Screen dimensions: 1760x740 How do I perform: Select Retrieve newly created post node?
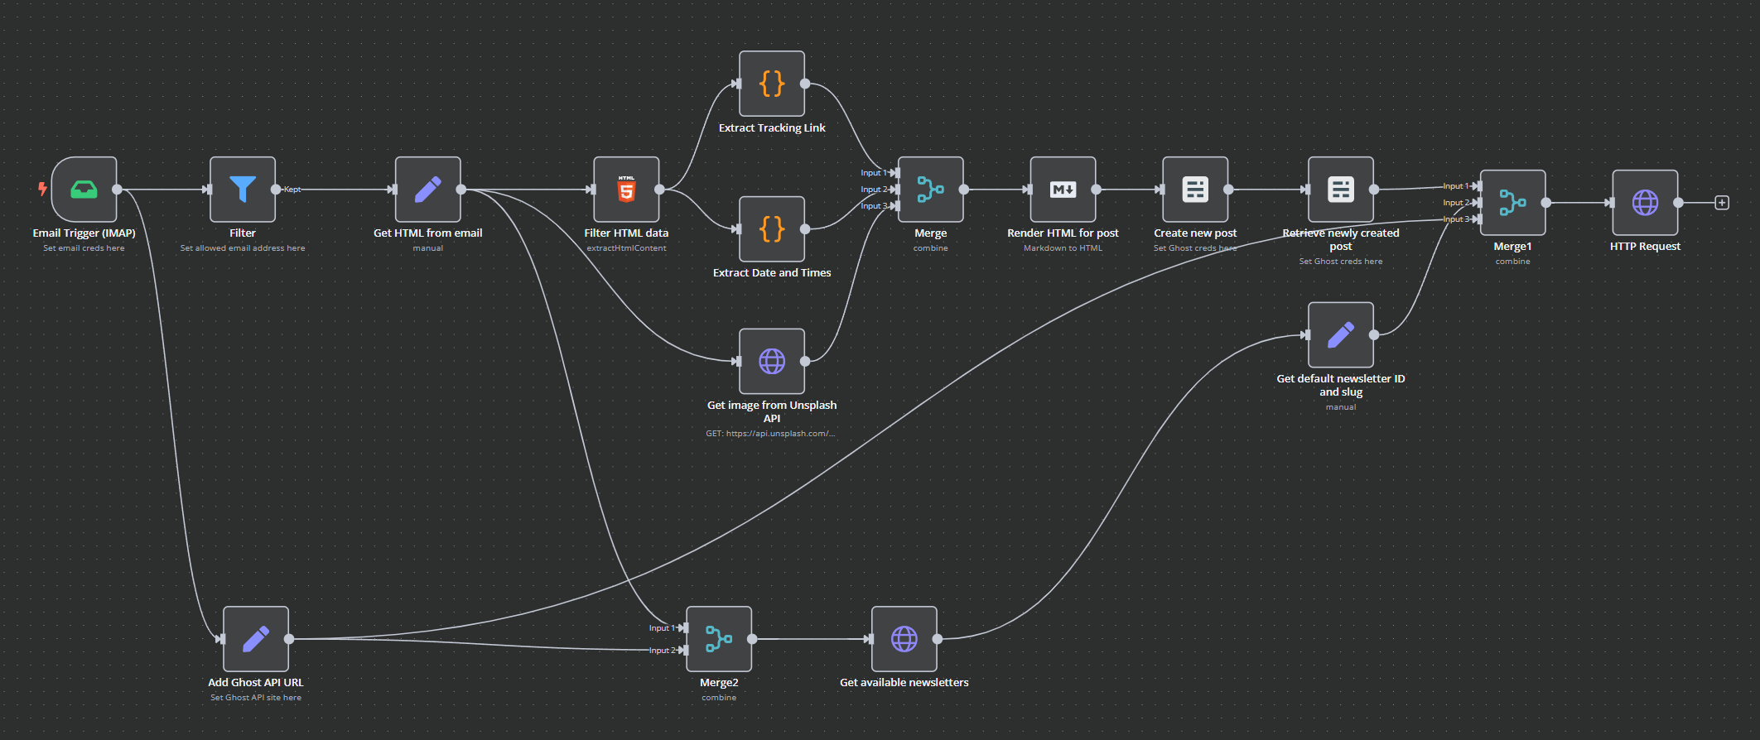[x=1340, y=190]
